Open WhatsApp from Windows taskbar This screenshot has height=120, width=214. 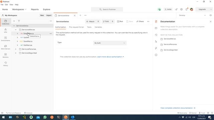(x=45, y=117)
